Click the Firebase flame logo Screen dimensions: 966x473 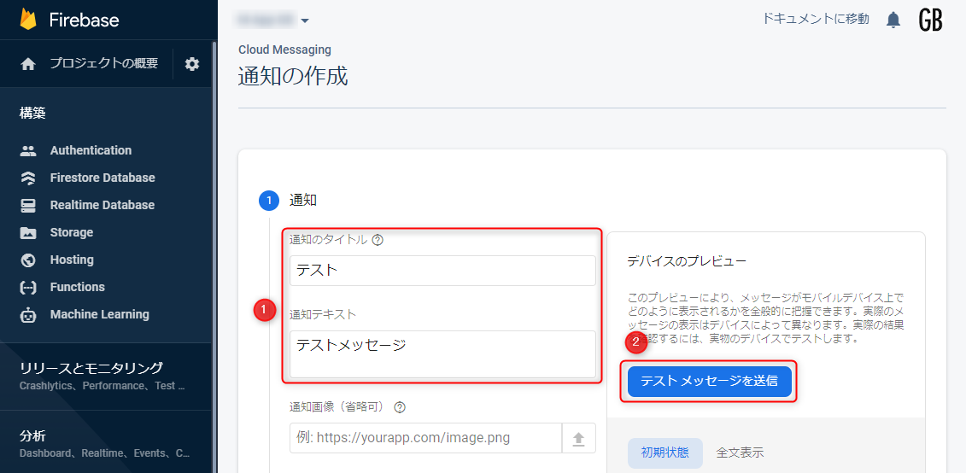click(28, 20)
